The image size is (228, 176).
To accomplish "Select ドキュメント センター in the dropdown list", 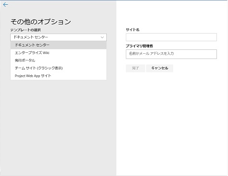I will (58, 45).
